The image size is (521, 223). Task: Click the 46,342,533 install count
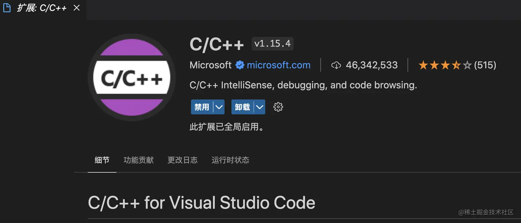click(371, 65)
